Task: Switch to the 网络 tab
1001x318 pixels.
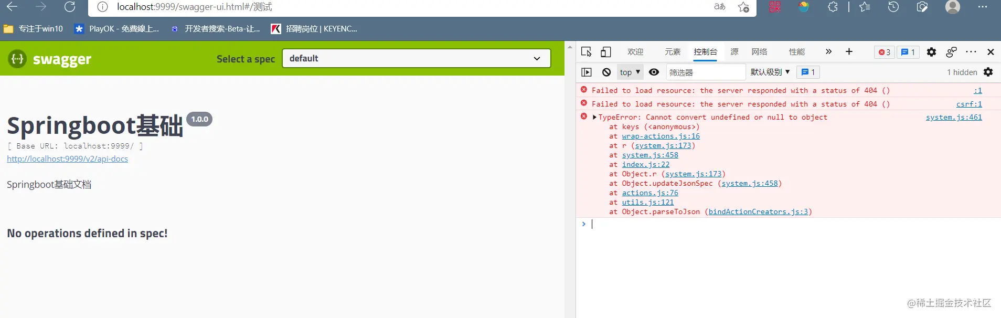Action: click(759, 52)
